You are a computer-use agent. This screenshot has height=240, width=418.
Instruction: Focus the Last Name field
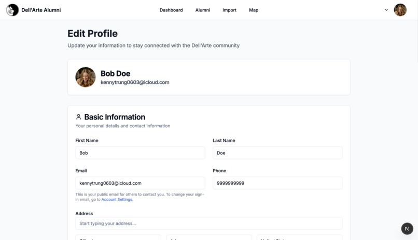point(277,153)
